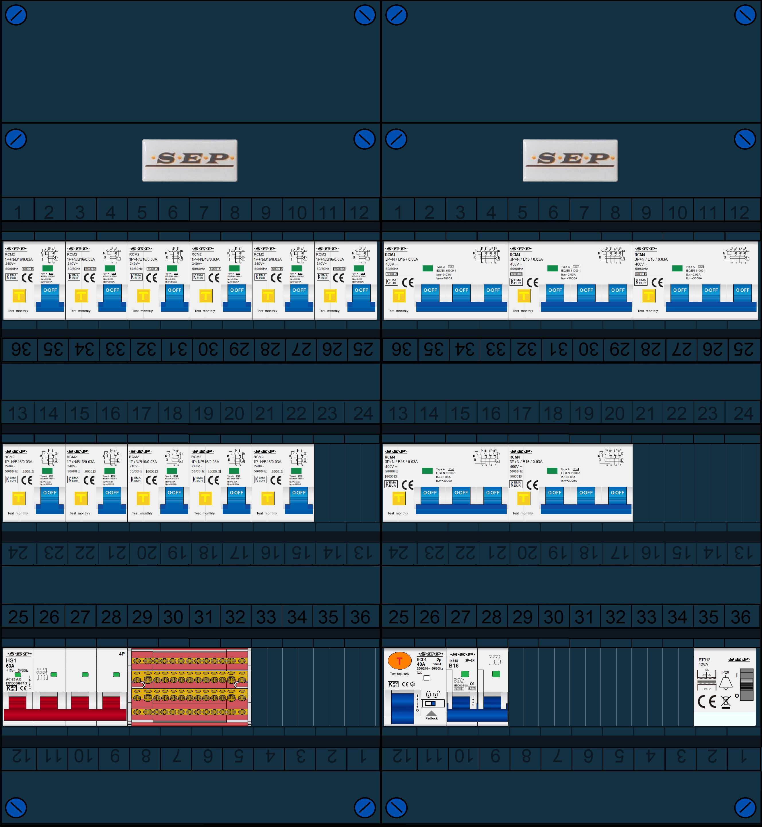Toggle right-panel RCM4 O-OFF bar at slots 9-12
The height and width of the screenshot is (827, 762).
pos(711,297)
